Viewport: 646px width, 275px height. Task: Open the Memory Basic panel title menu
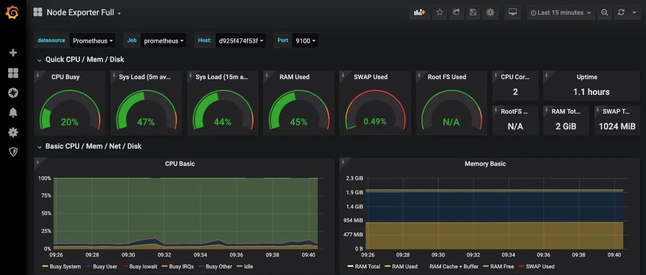tap(485, 164)
